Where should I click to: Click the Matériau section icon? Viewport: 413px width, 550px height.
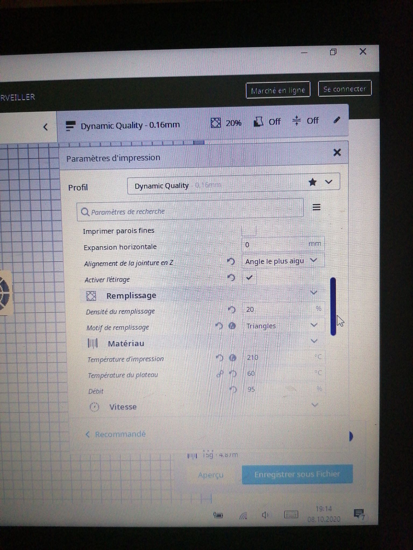[x=93, y=343]
